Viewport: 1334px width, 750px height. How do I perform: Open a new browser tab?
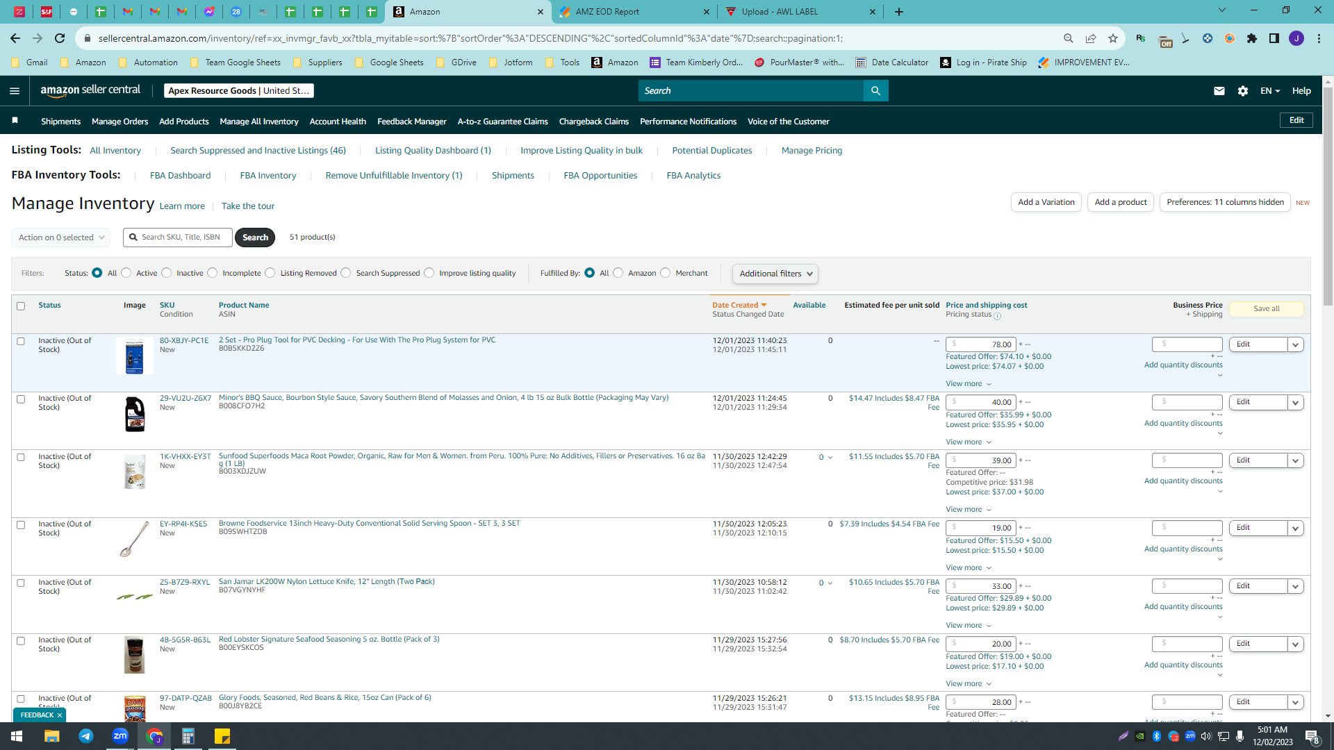899,12
